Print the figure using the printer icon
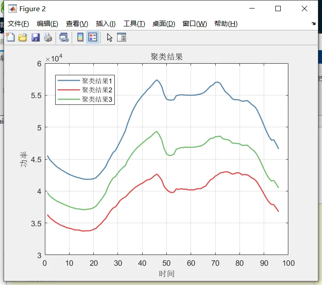 click(48, 38)
